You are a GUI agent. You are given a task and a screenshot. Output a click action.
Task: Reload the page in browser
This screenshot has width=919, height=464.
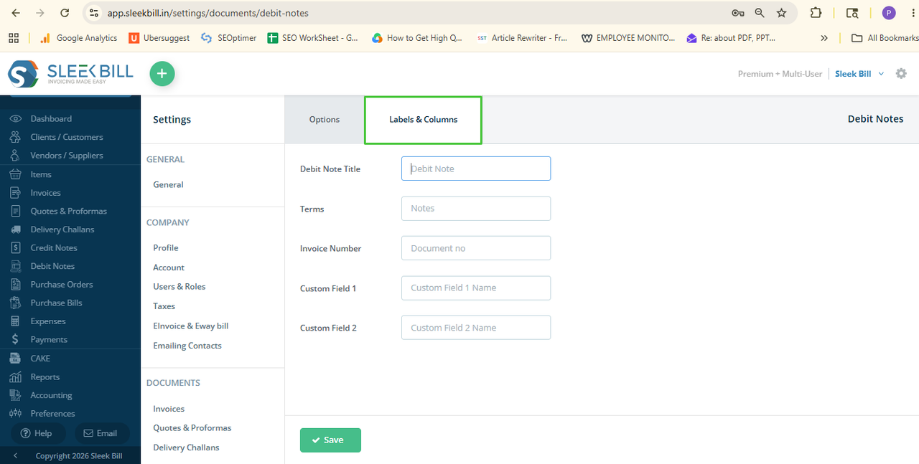pos(65,13)
